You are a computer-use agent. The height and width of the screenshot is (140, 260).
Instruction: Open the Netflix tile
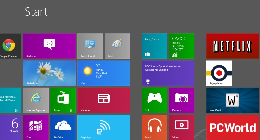click(233, 46)
